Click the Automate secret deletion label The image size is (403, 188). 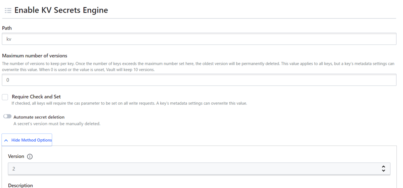pyautogui.click(x=39, y=117)
